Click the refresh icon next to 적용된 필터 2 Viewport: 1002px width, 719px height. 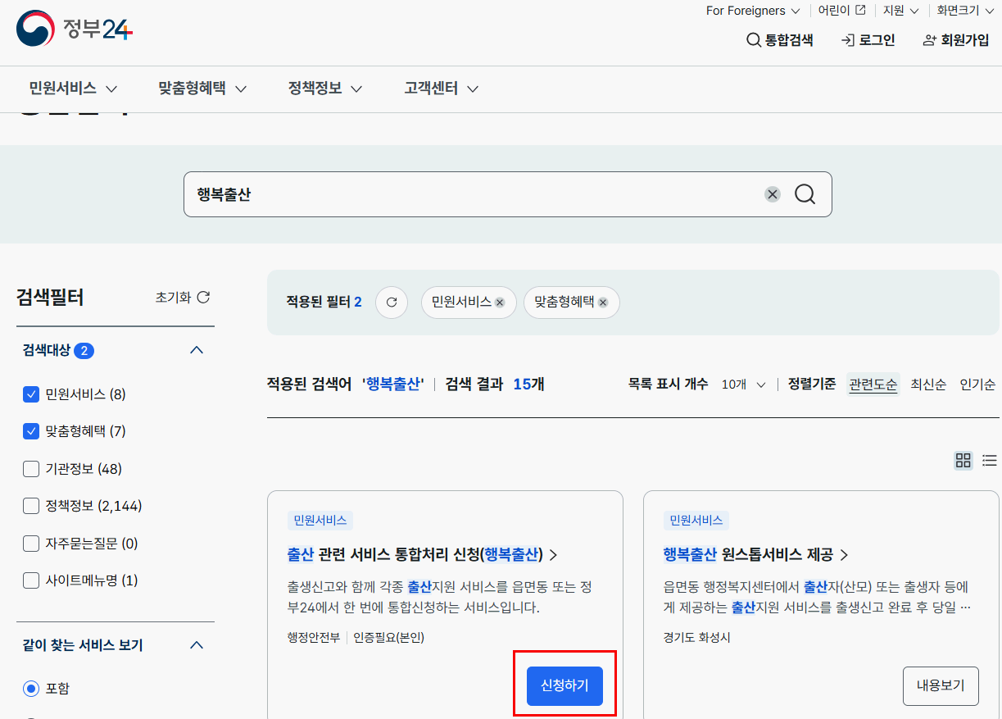[x=392, y=302]
